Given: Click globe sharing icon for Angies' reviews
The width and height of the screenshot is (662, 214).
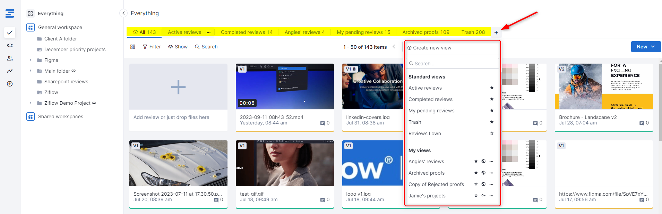Looking at the screenshot, I should pyautogui.click(x=483, y=161).
